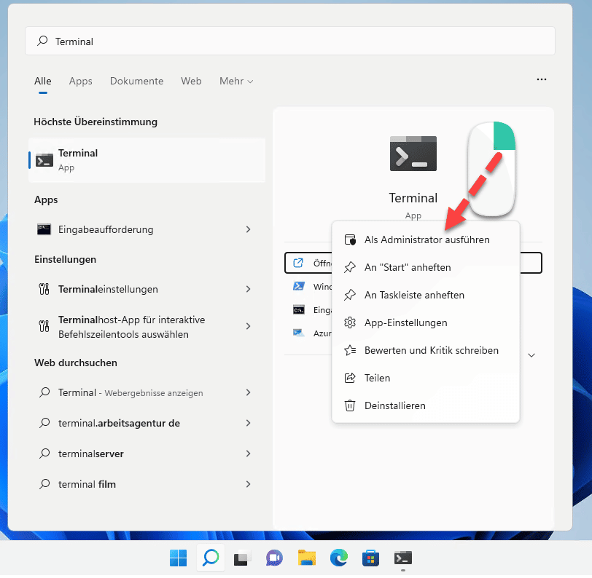Choose An Taskleiste anheften
The height and width of the screenshot is (578, 592).
[x=426, y=296]
